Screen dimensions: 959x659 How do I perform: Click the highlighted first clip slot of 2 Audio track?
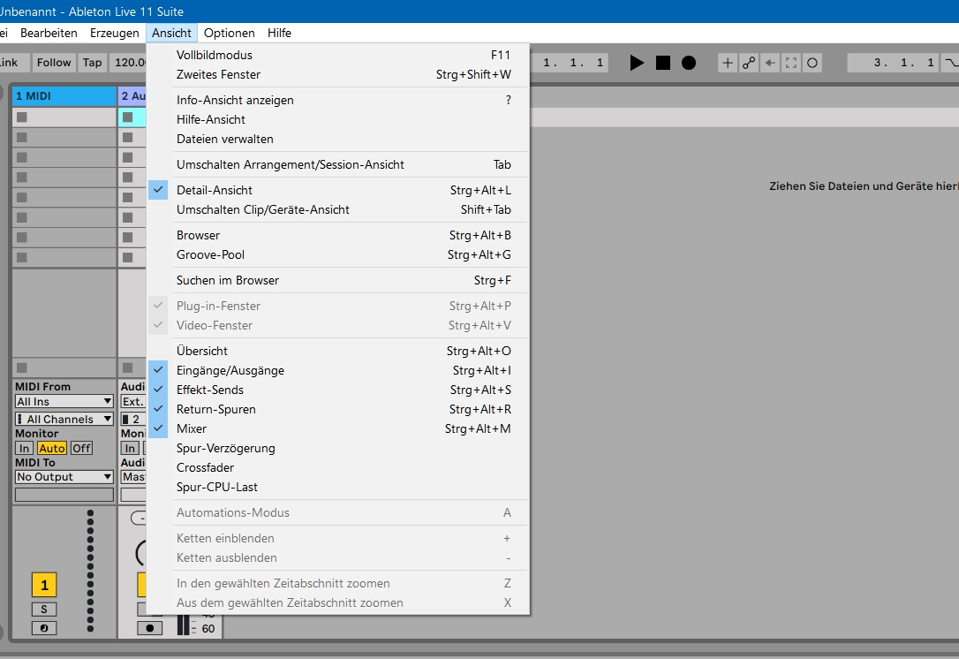132,117
